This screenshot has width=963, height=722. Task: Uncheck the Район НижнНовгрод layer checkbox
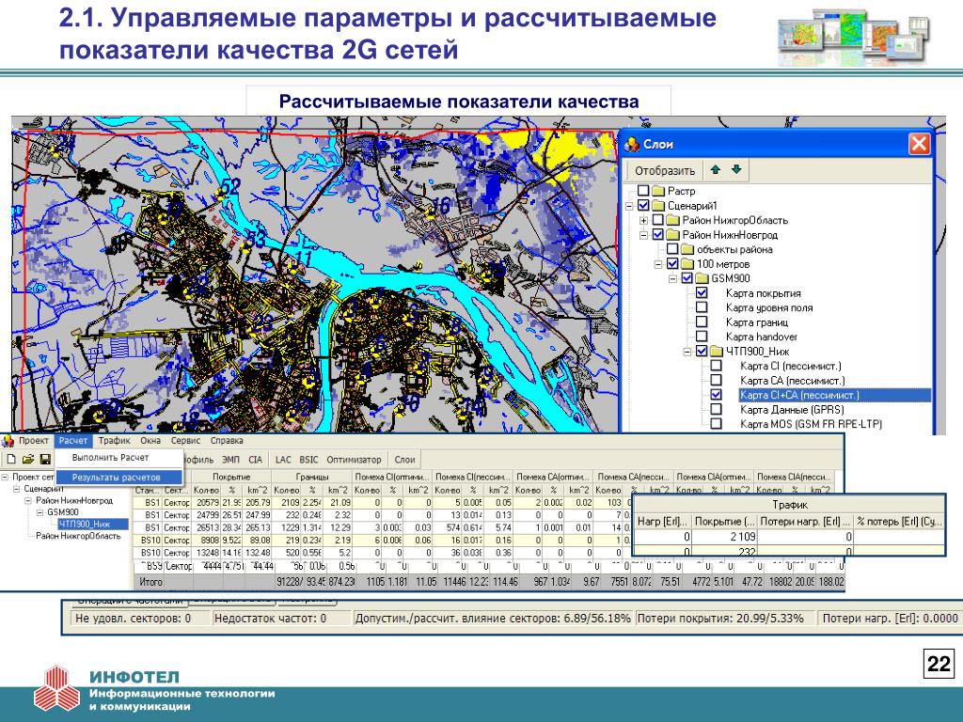[x=657, y=234]
